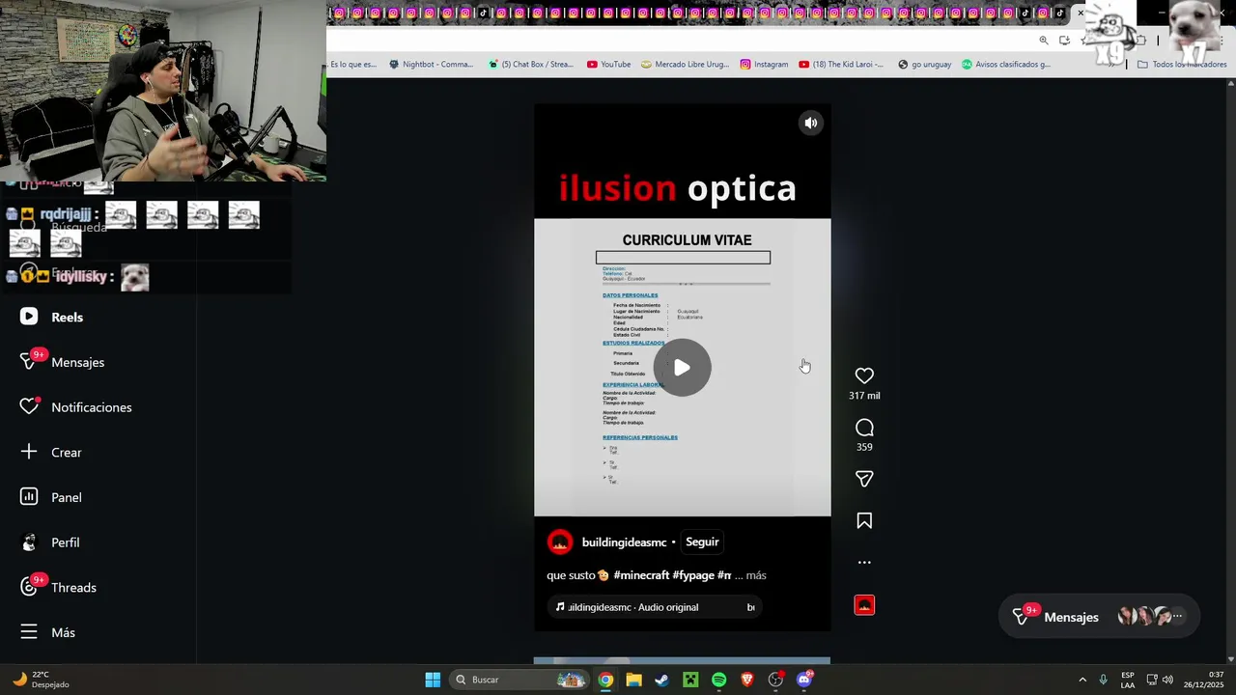Expand the hidden system tray icons chevron
The height and width of the screenshot is (695, 1236).
point(1082,680)
